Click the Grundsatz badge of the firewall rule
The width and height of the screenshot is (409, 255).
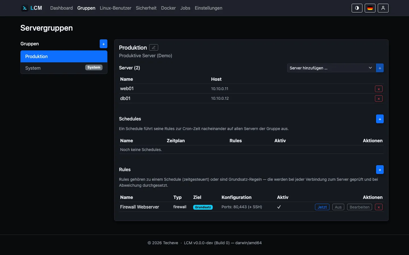[x=203, y=207]
